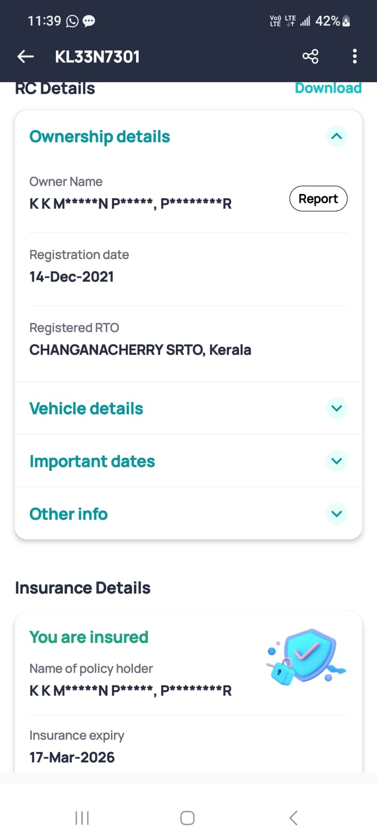Tap the KL33N7301 title
The image size is (377, 839).
click(x=97, y=57)
